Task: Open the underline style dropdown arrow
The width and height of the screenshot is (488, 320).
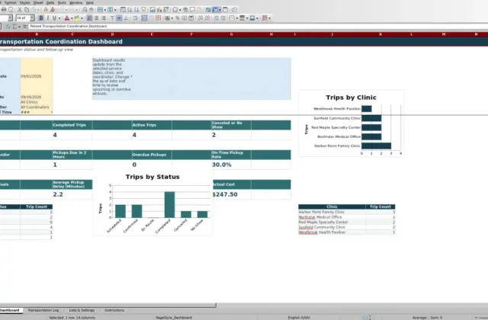Action: click(x=59, y=18)
